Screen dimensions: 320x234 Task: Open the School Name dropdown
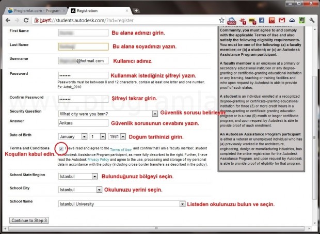(122, 204)
